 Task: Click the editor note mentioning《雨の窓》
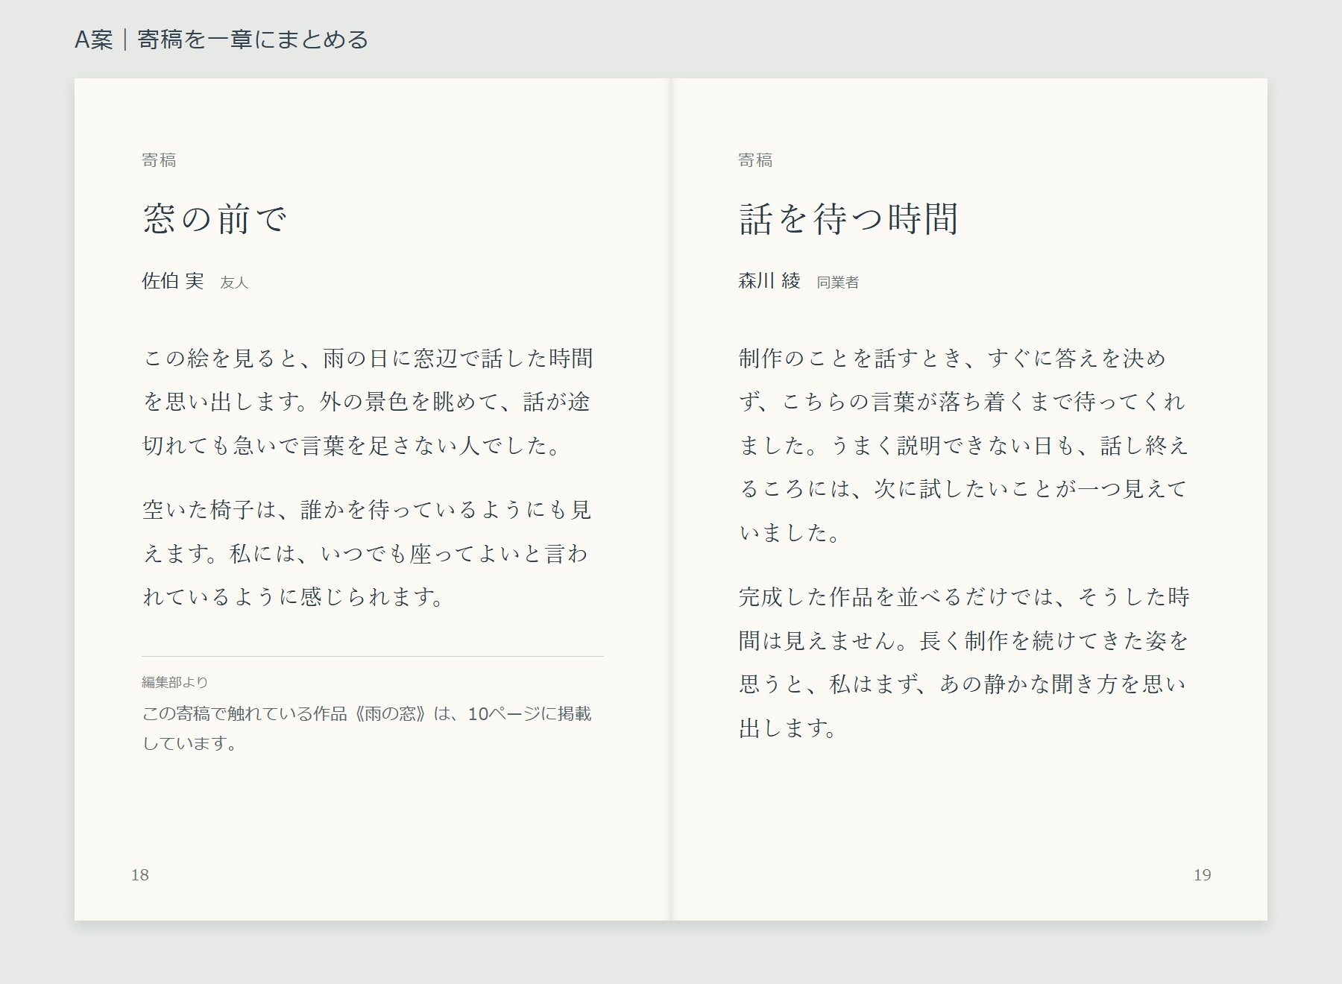pos(367,728)
